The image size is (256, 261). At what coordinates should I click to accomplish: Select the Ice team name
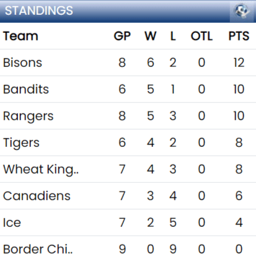click(x=12, y=223)
